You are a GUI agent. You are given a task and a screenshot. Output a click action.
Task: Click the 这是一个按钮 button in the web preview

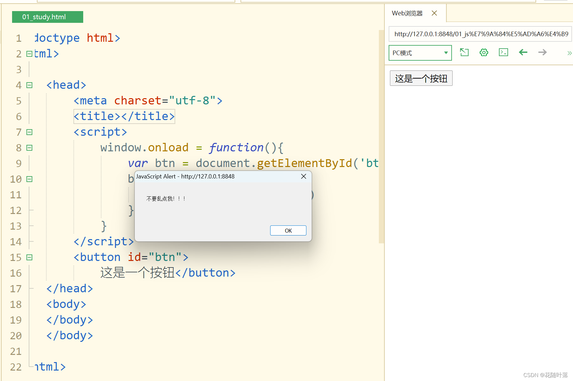[x=421, y=78]
